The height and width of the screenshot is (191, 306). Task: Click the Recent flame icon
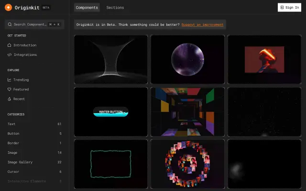[9, 99]
